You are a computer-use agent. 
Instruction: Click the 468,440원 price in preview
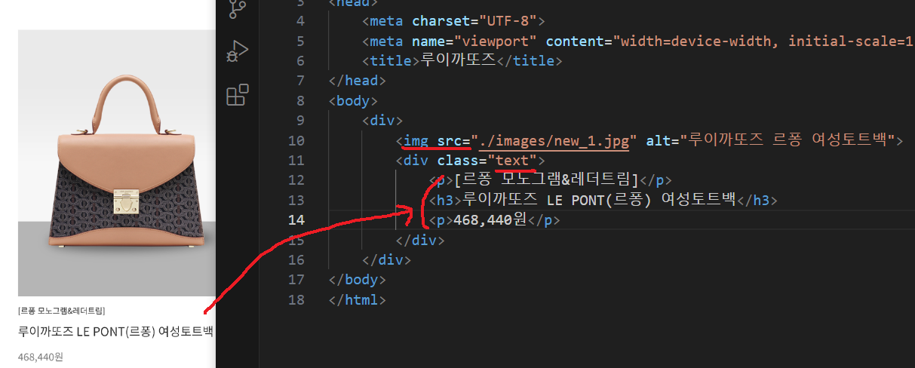[40, 356]
